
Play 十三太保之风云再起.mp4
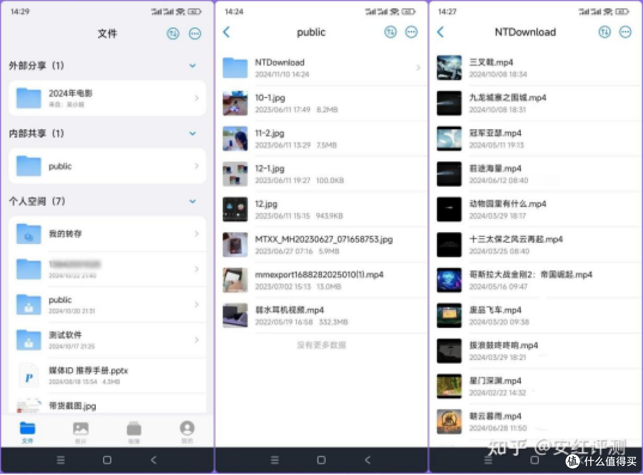coord(536,245)
